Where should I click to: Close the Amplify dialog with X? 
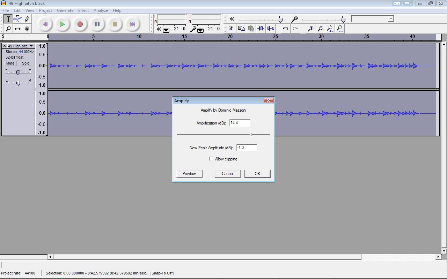268,101
